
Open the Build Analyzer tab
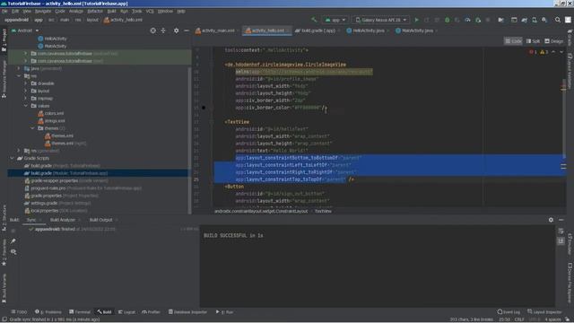63,220
